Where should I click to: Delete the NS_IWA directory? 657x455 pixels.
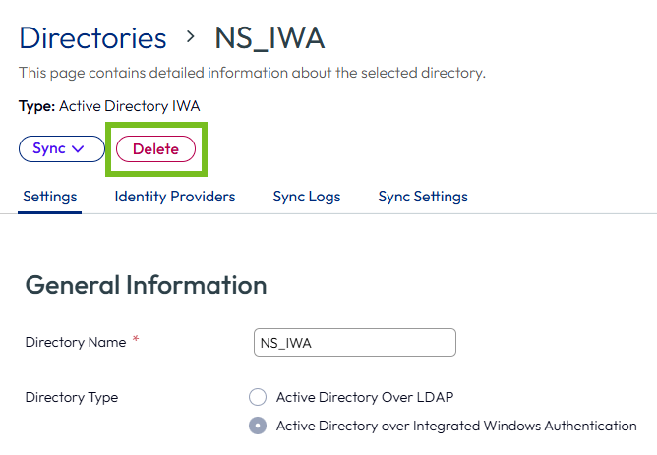click(155, 149)
